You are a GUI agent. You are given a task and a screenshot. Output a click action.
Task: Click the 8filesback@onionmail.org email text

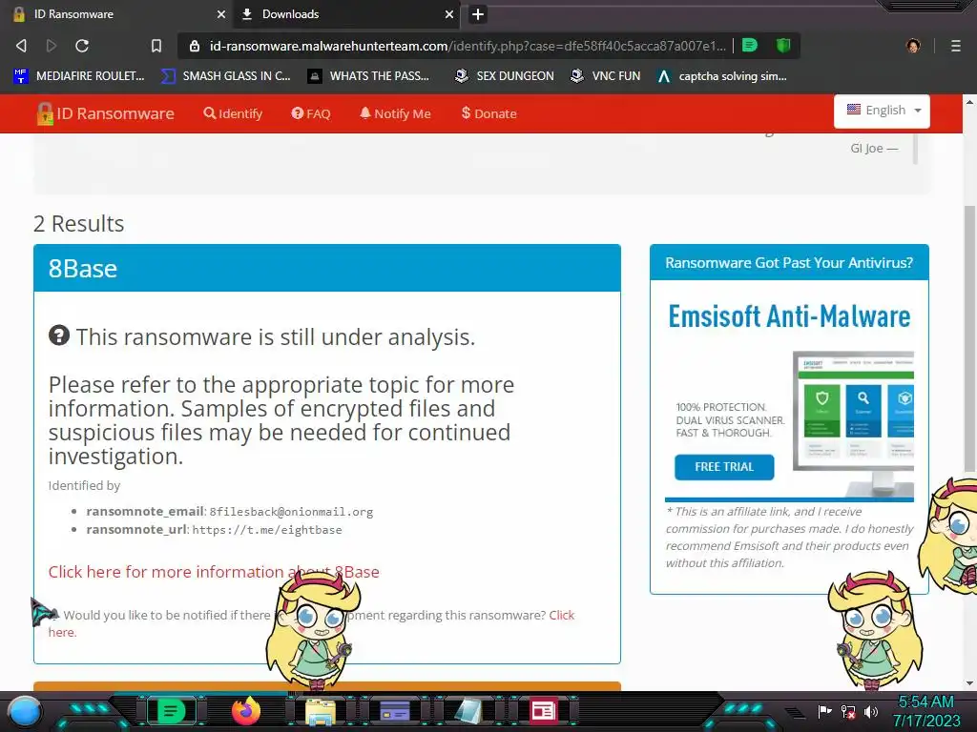click(291, 512)
